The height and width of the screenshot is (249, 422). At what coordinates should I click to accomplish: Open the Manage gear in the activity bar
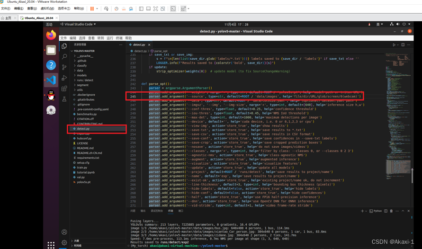point(64,242)
